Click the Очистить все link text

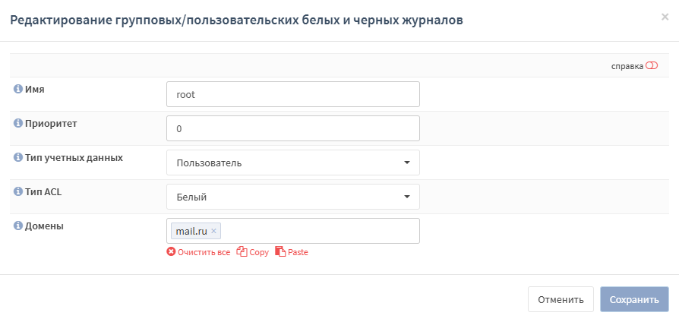point(204,252)
